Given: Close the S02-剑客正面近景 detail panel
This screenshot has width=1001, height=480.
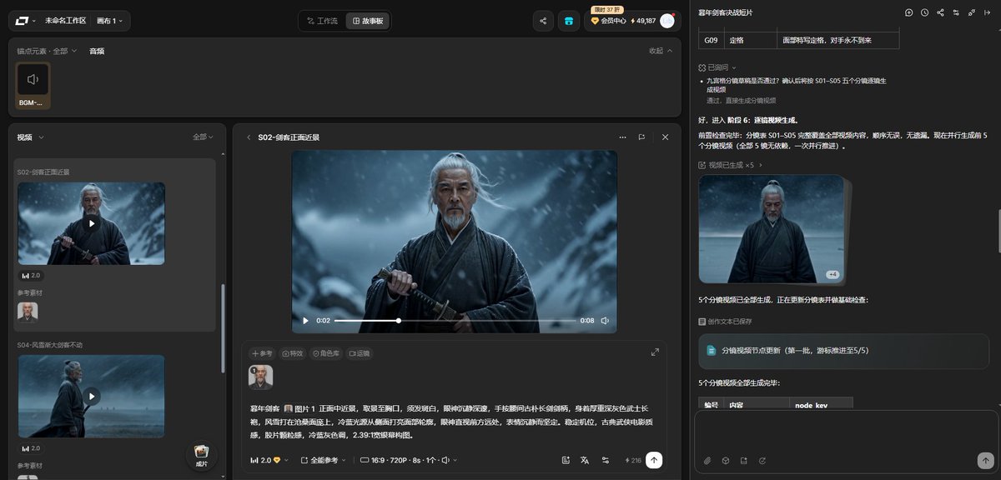Looking at the screenshot, I should (x=665, y=137).
